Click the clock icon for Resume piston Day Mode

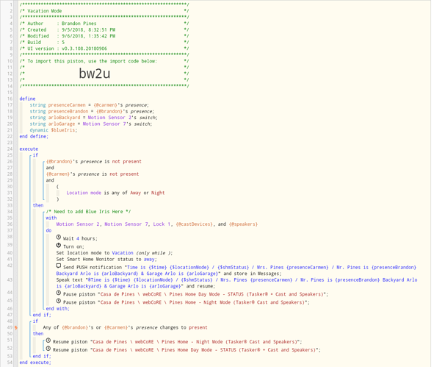(x=48, y=349)
